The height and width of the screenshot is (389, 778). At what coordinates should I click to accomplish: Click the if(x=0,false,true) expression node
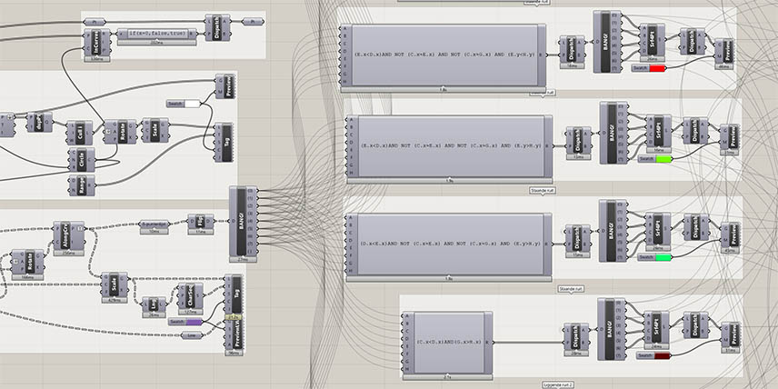pyautogui.click(x=156, y=33)
